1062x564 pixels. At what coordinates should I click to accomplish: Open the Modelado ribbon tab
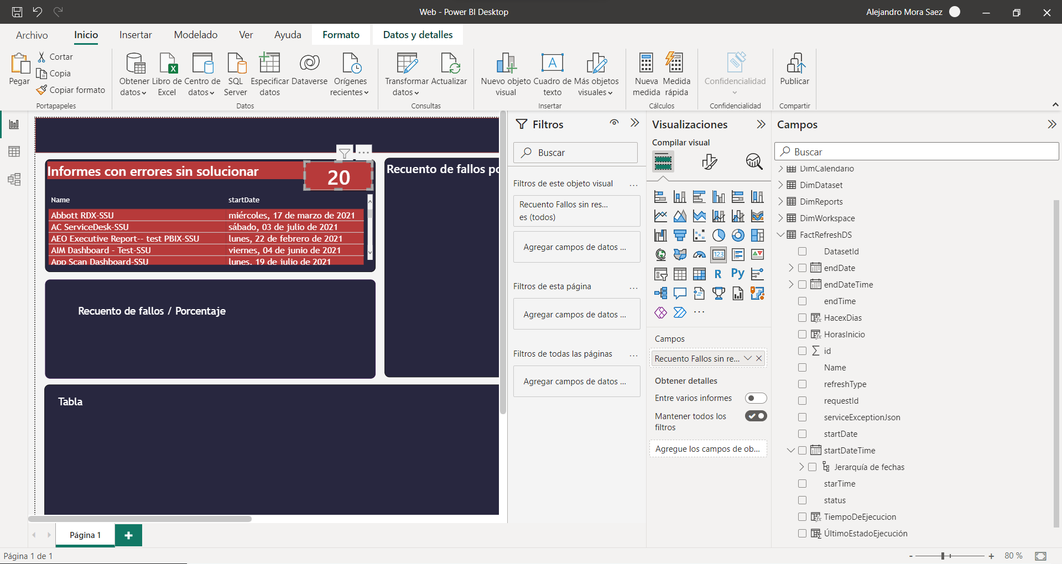pos(196,35)
